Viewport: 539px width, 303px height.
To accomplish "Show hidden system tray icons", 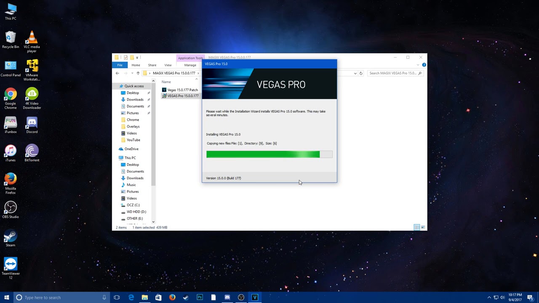I will click(x=489, y=298).
